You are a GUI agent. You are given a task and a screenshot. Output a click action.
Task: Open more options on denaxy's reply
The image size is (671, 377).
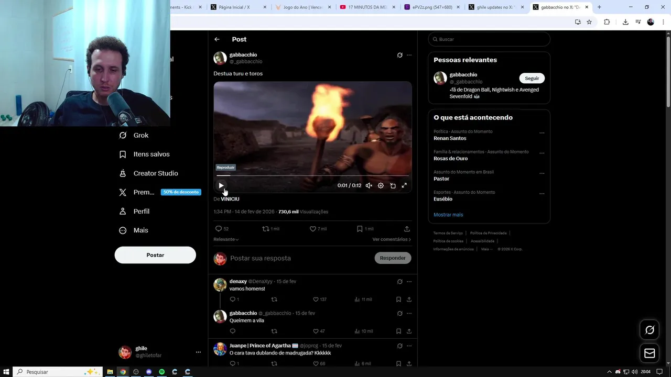point(409,282)
